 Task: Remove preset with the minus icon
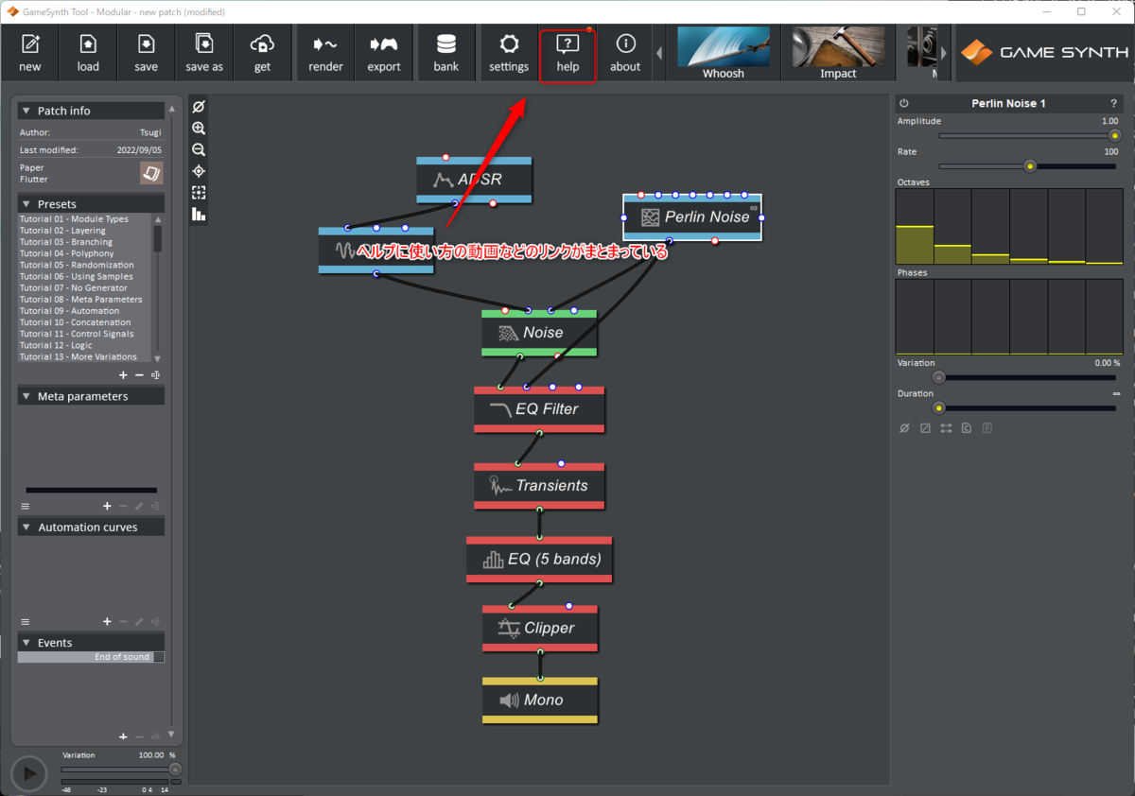click(x=139, y=375)
